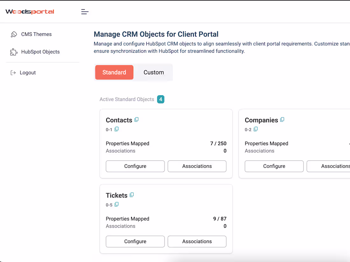Open HubSpot Objects in sidebar

click(x=40, y=52)
